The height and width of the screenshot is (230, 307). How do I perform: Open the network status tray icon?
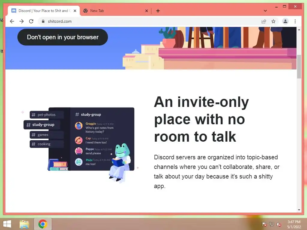click(x=272, y=224)
